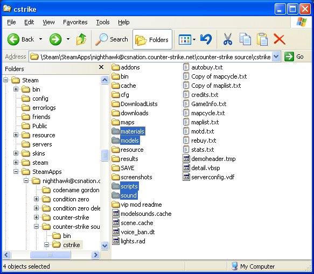Select the materials folder icon
This screenshot has height=274, width=314.
[x=116, y=131]
